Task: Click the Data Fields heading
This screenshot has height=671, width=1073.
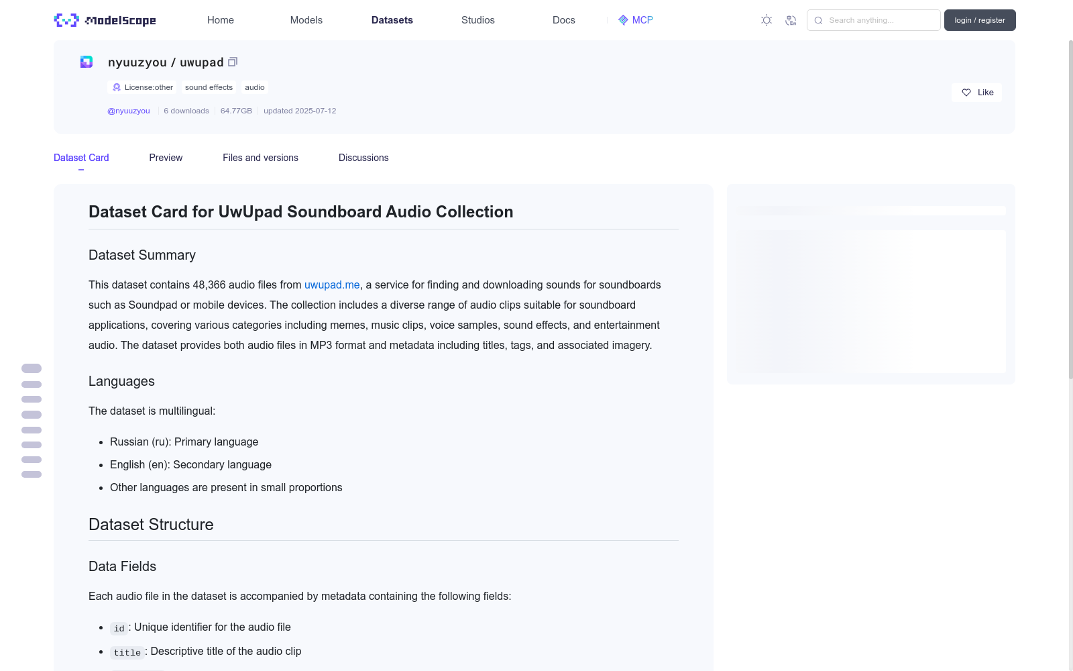Action: point(122,566)
